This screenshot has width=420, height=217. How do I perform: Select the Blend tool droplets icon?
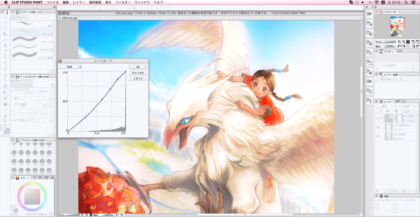coord(5,92)
